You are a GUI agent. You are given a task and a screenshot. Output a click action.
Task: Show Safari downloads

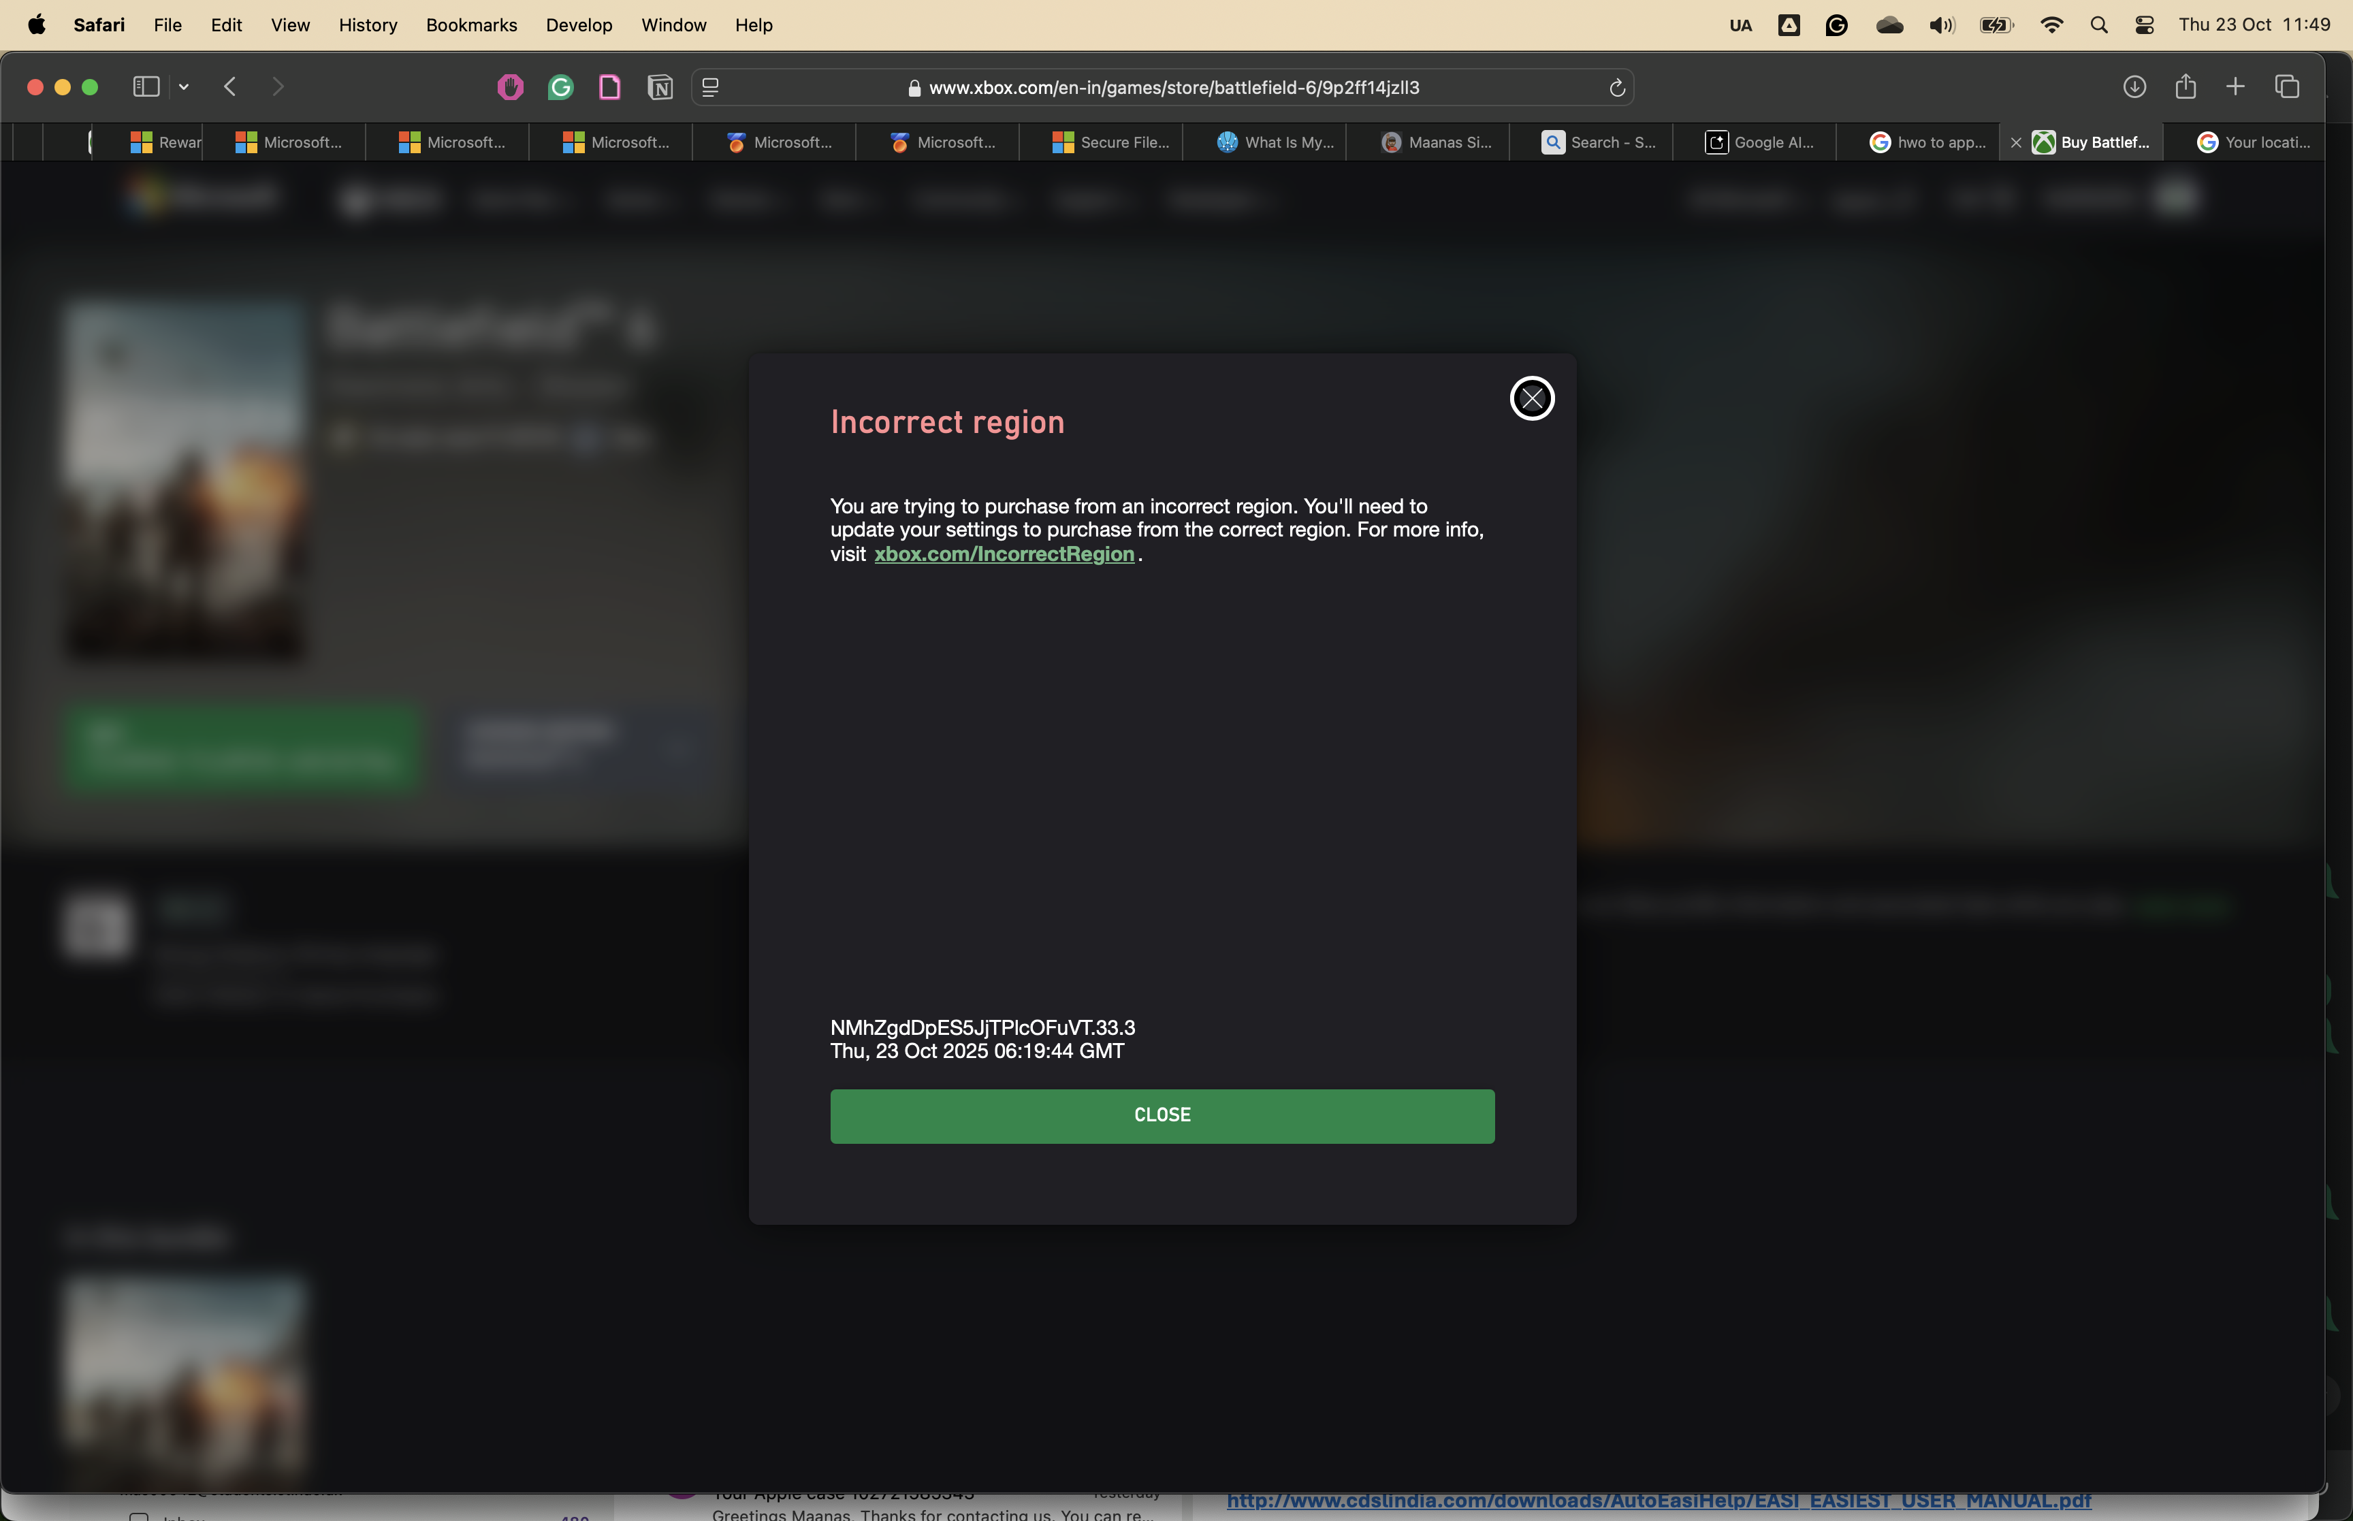tap(2134, 87)
